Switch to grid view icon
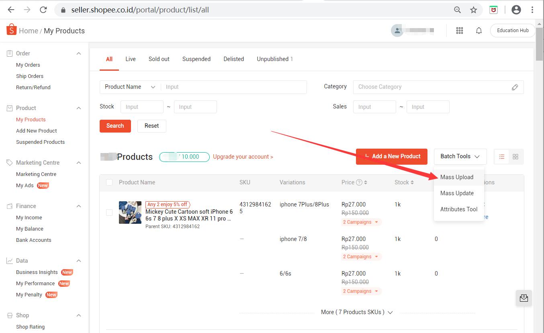This screenshot has width=544, height=333. click(515, 157)
